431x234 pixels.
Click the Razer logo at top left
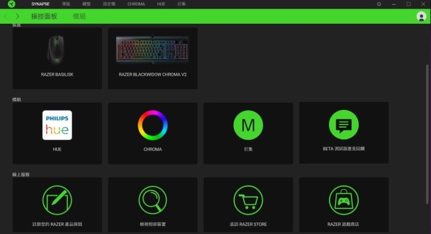pos(12,4)
